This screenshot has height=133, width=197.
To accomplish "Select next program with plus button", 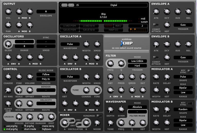I will tap(71, 5).
